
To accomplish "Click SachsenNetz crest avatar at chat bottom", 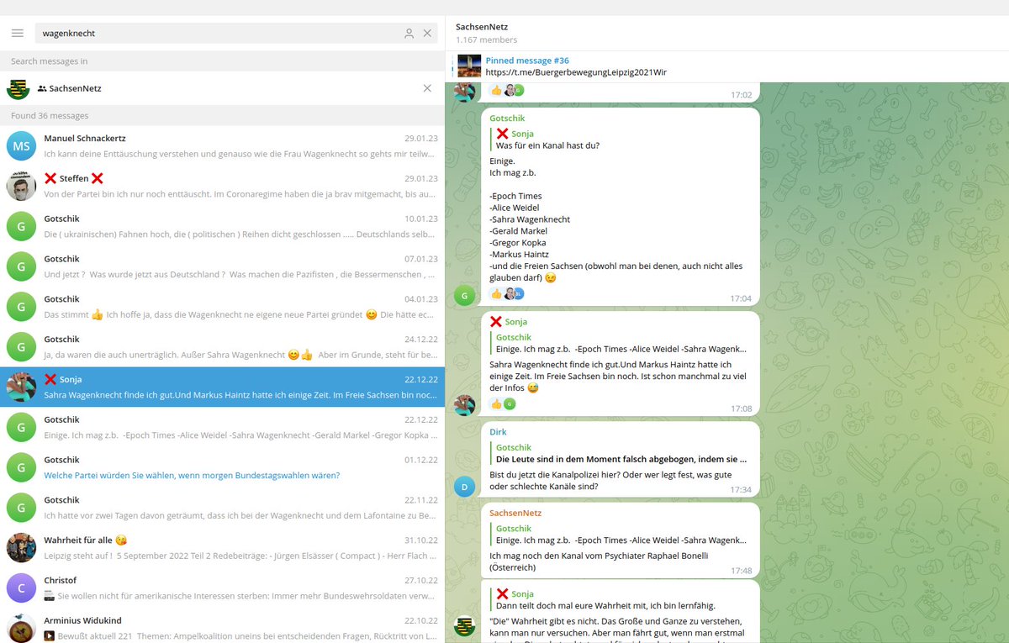I will coord(464,626).
